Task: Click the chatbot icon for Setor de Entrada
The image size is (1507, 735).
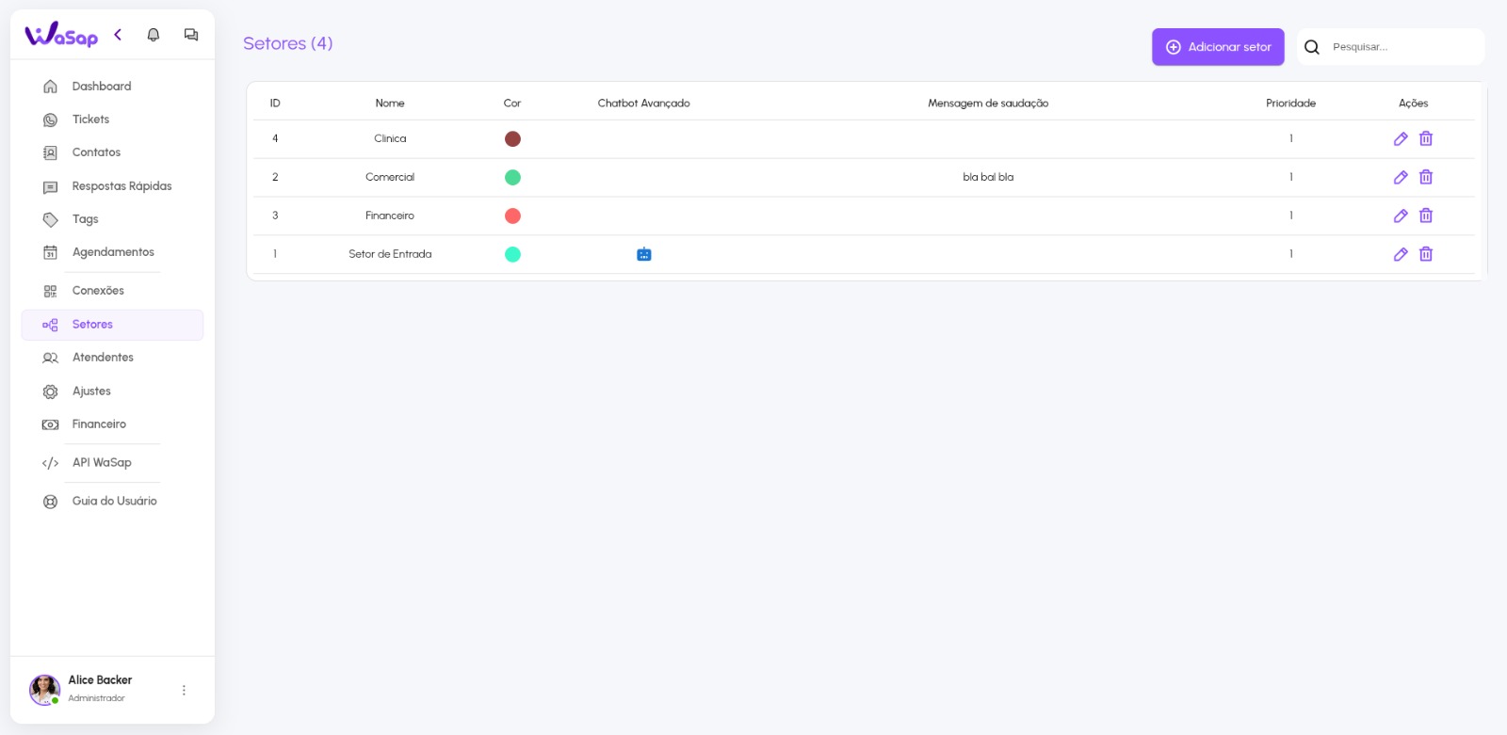Action: coord(644,254)
